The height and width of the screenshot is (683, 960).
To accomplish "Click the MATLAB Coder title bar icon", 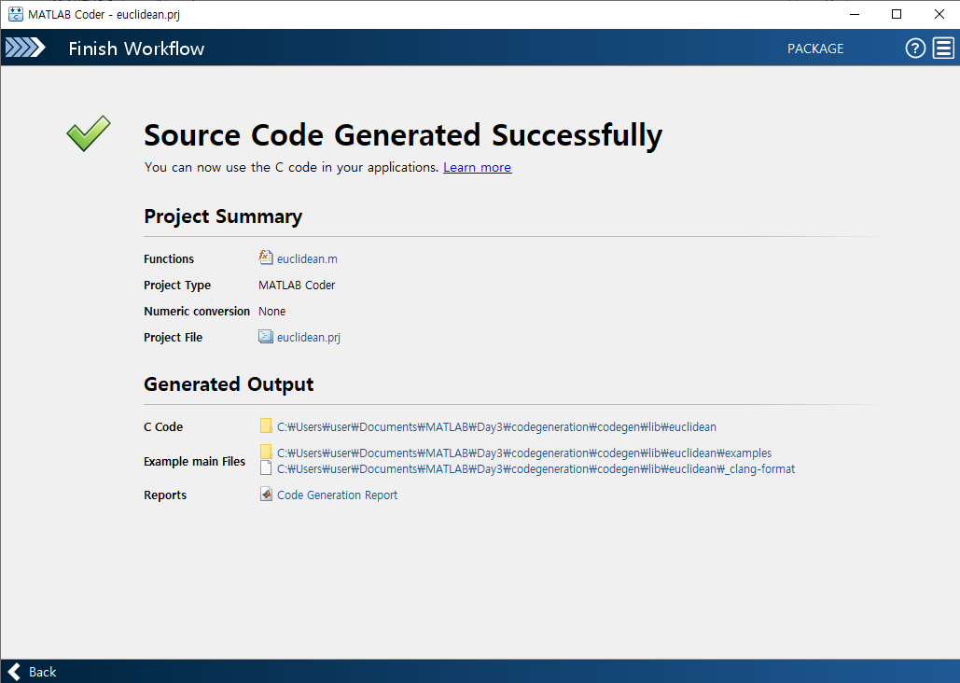I will 15,14.
